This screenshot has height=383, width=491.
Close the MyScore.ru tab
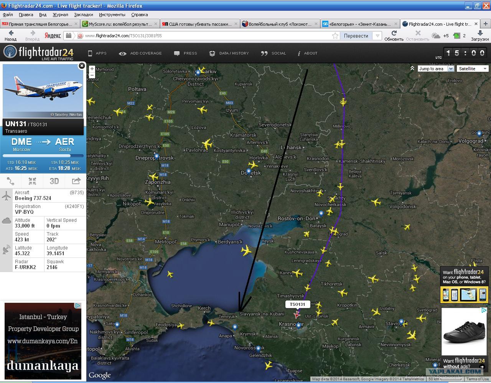[156, 24]
